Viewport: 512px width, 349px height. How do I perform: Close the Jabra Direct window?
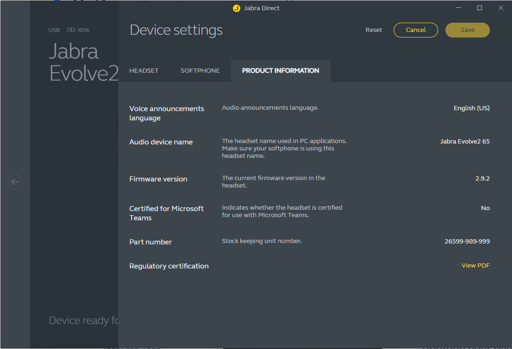point(500,8)
